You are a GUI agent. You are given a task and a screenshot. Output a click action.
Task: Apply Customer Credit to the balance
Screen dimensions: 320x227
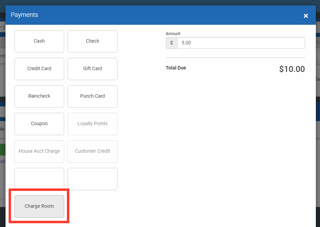[x=92, y=151]
